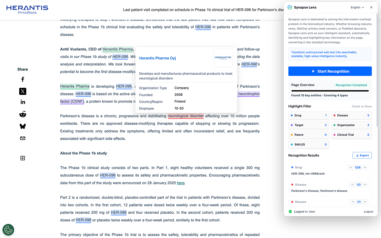The width and height of the screenshot is (381, 238).
Task: Toggle Drug highlight filter
Action: 309,115
